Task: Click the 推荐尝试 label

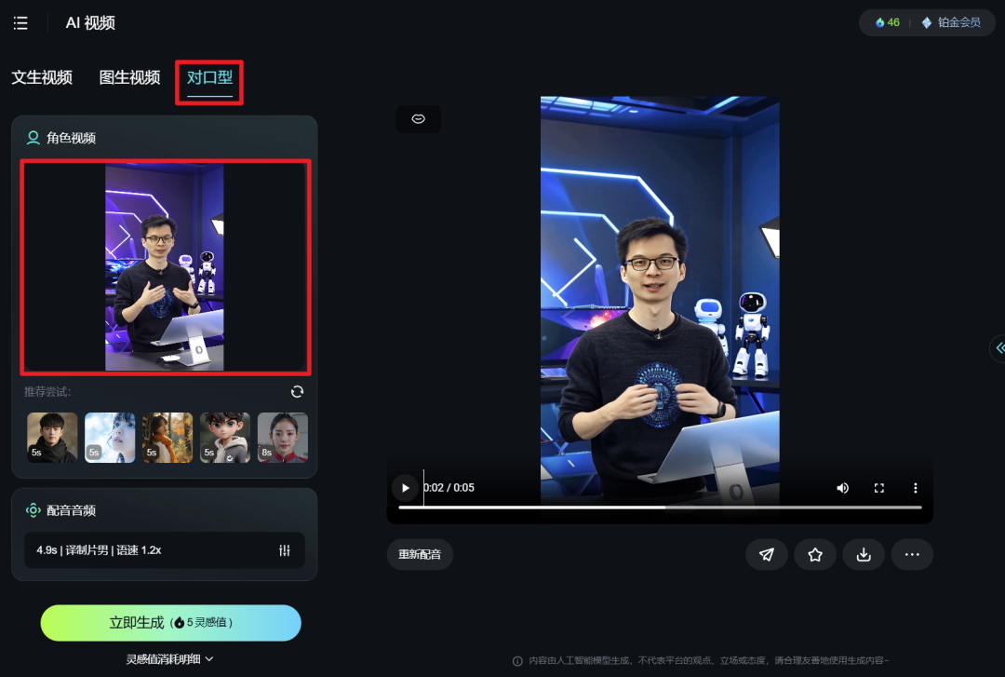Action: 47,391
